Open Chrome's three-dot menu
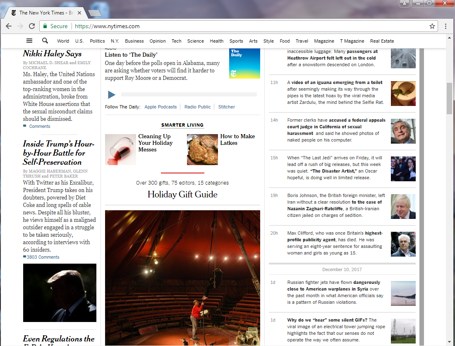455x346 pixels. pyautogui.click(x=445, y=26)
